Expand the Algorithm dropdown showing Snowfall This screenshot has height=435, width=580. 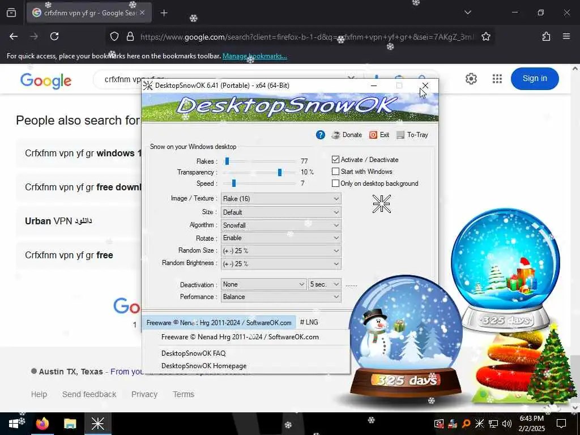pos(281,225)
